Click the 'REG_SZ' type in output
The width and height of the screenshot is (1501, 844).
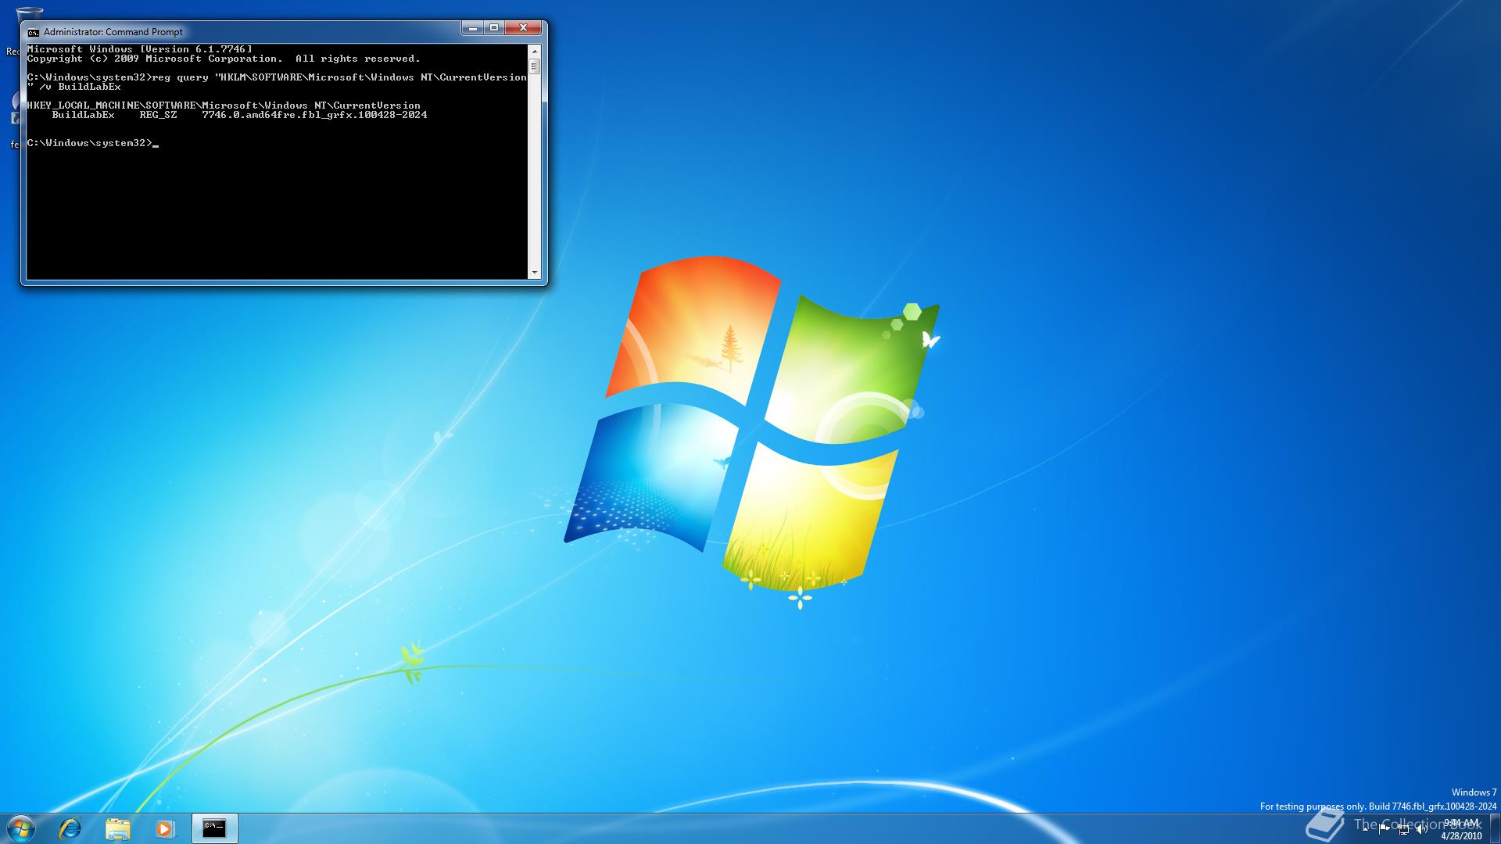pyautogui.click(x=159, y=115)
